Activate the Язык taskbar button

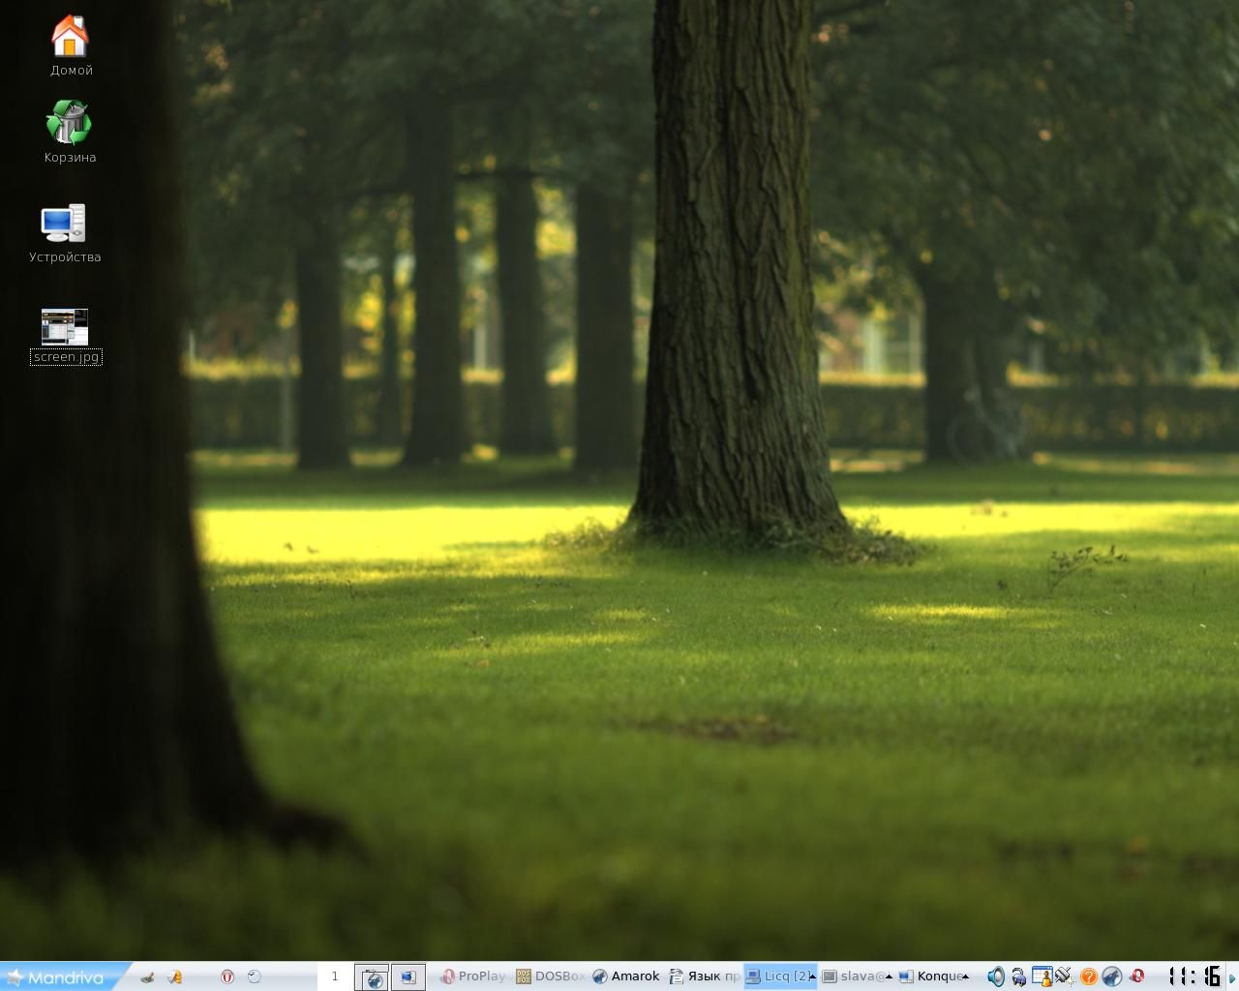pos(704,976)
